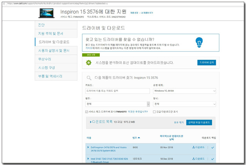Open the Windows 10, 64-bit operating system dropdown

coord(184,91)
